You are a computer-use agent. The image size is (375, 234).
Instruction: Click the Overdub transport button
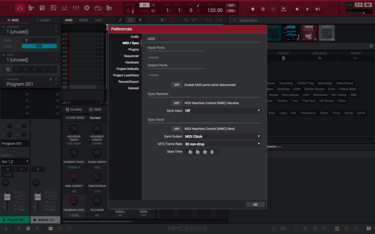click(263, 9)
